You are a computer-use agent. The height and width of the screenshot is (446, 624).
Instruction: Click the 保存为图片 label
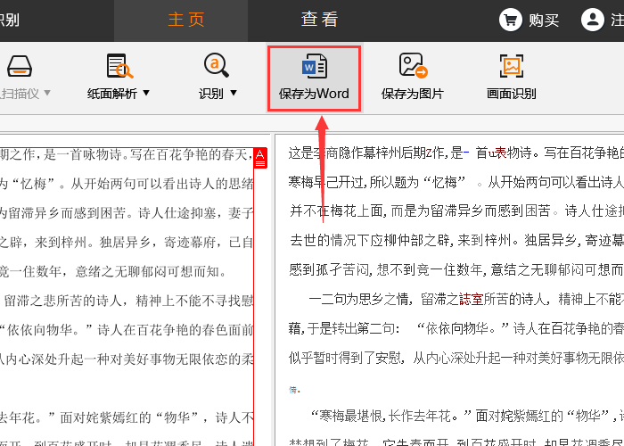click(x=412, y=94)
